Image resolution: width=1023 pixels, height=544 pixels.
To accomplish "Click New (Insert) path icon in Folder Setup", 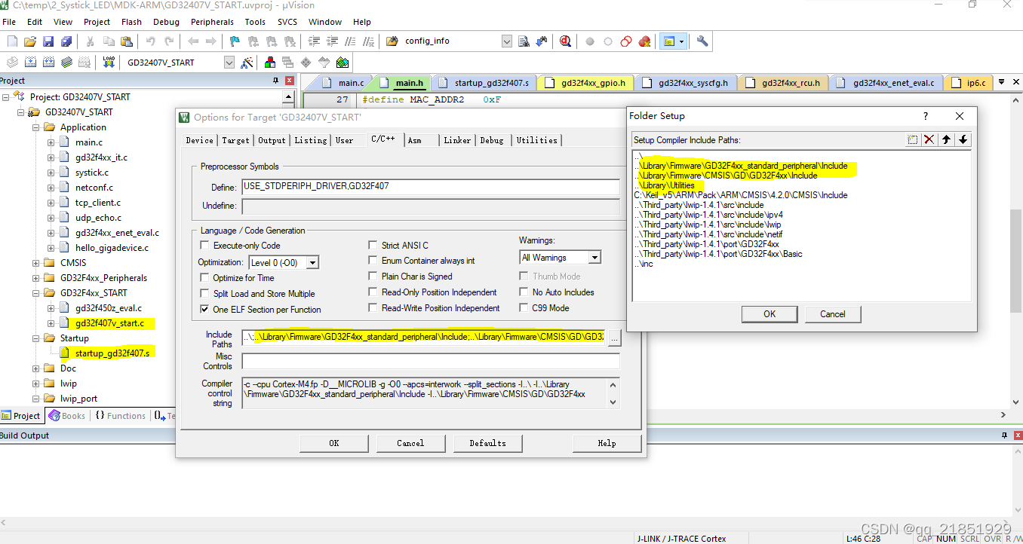I will 913,139.
